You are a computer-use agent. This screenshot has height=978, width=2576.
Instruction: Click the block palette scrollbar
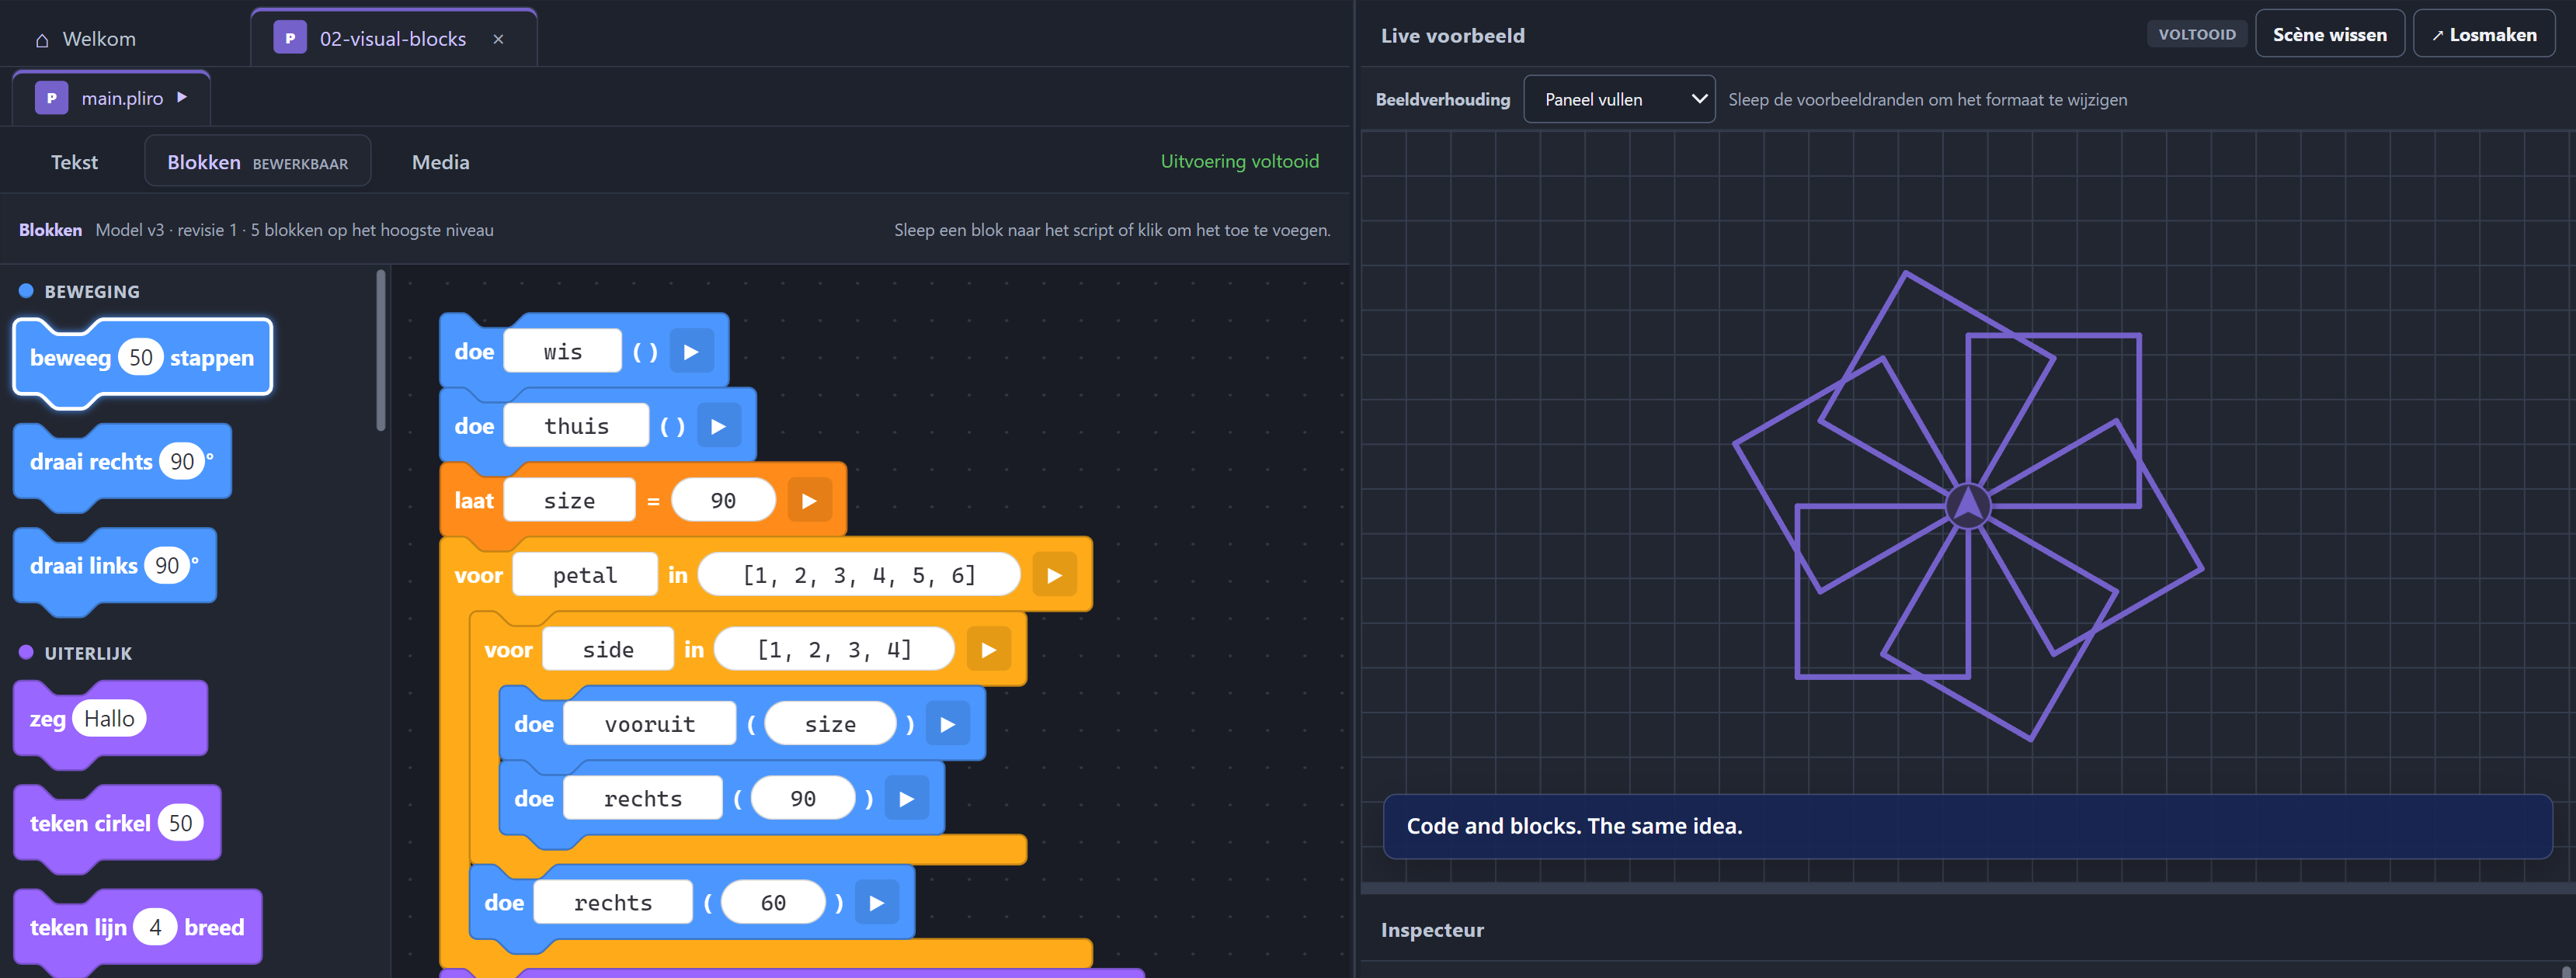(380, 349)
